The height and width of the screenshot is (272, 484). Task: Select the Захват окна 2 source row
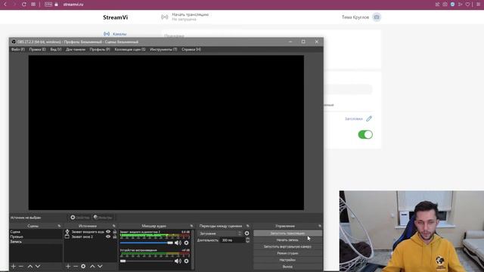click(x=91, y=236)
